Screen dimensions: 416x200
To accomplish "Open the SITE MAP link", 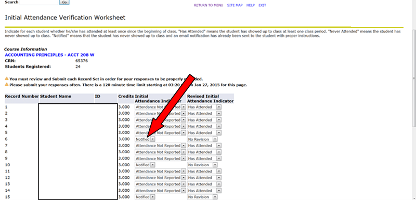I will 235,5.
